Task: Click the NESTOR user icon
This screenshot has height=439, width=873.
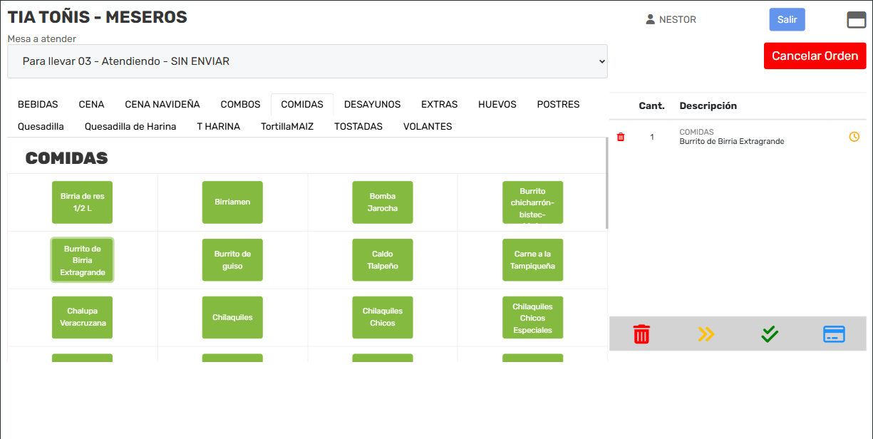Action: click(650, 20)
